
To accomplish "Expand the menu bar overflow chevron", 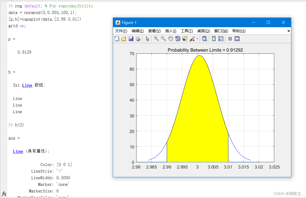I will [x=288, y=31].
